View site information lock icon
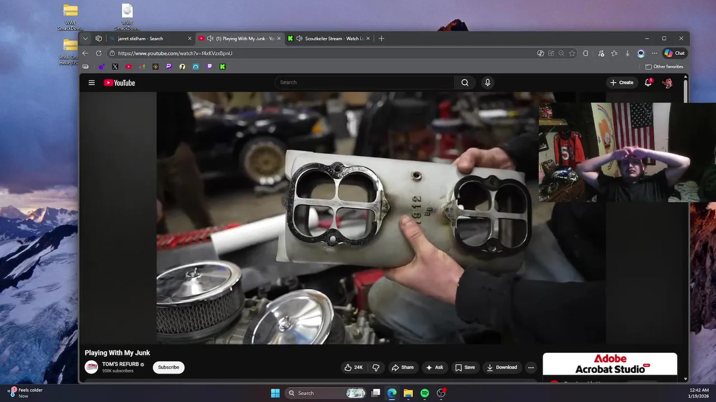 click(112, 53)
